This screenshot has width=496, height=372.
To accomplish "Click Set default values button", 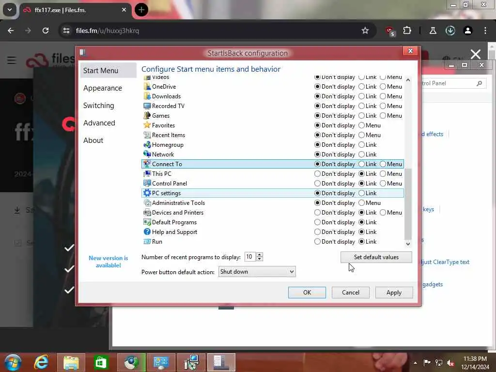I will pyautogui.click(x=376, y=257).
